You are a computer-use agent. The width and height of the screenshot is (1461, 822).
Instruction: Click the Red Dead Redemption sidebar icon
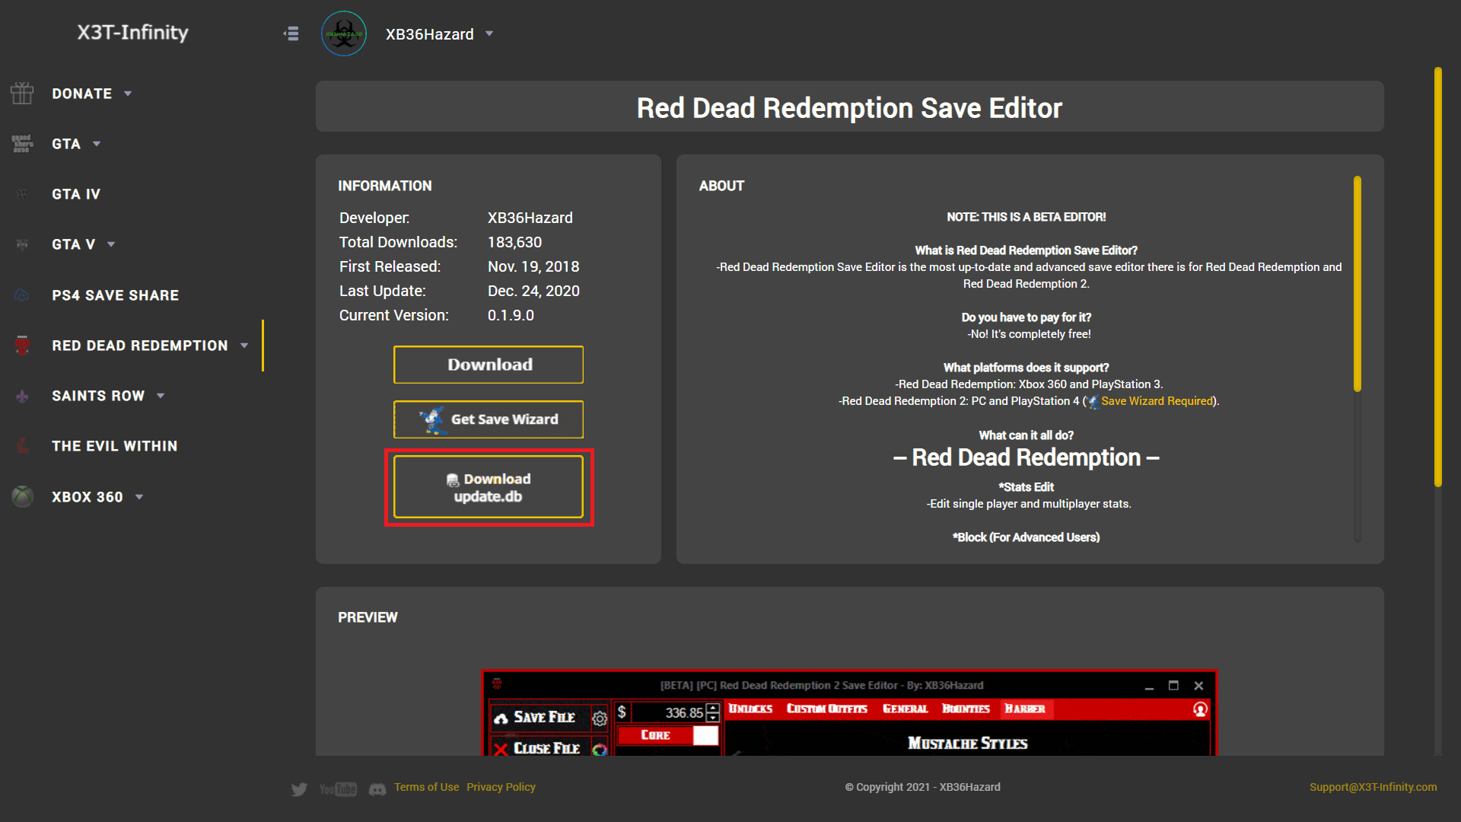pyautogui.click(x=22, y=346)
